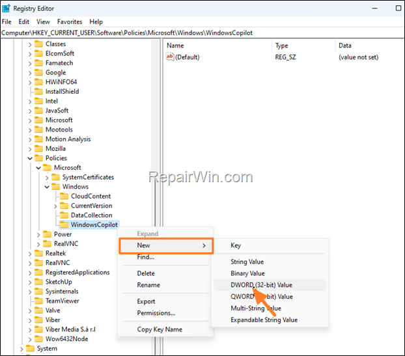This screenshot has width=405, height=356.
Task: Collapse the Policies key
Action: (x=30, y=158)
